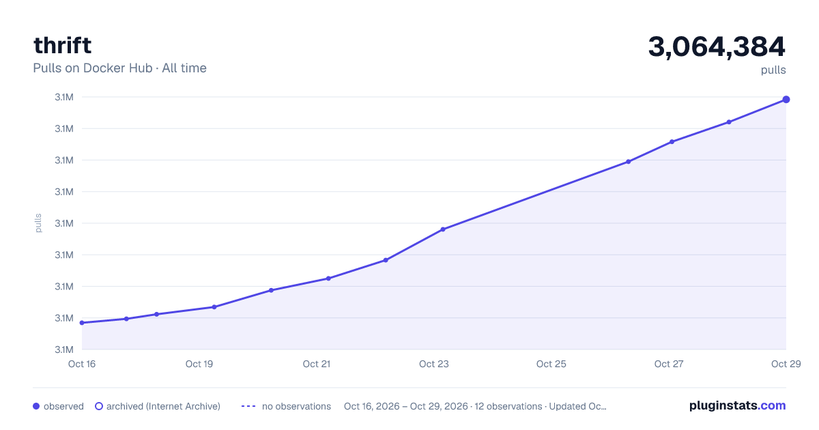This screenshot has height=430, width=819.
Task: Open the pluginstats.com link
Action: coord(737,405)
